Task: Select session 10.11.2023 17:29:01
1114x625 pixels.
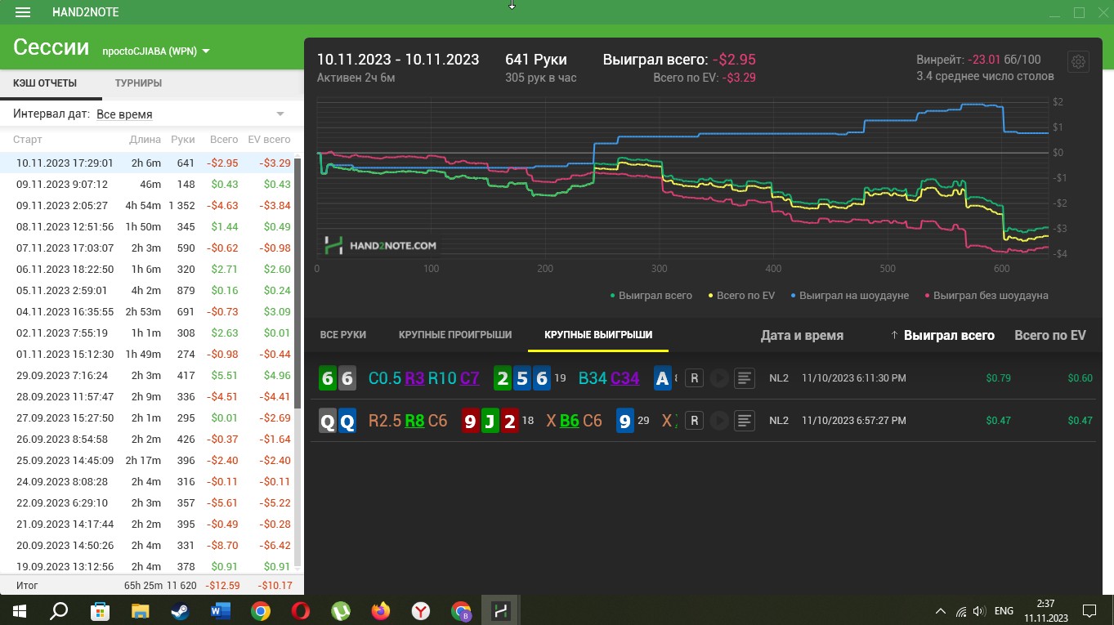Action: tap(147, 163)
